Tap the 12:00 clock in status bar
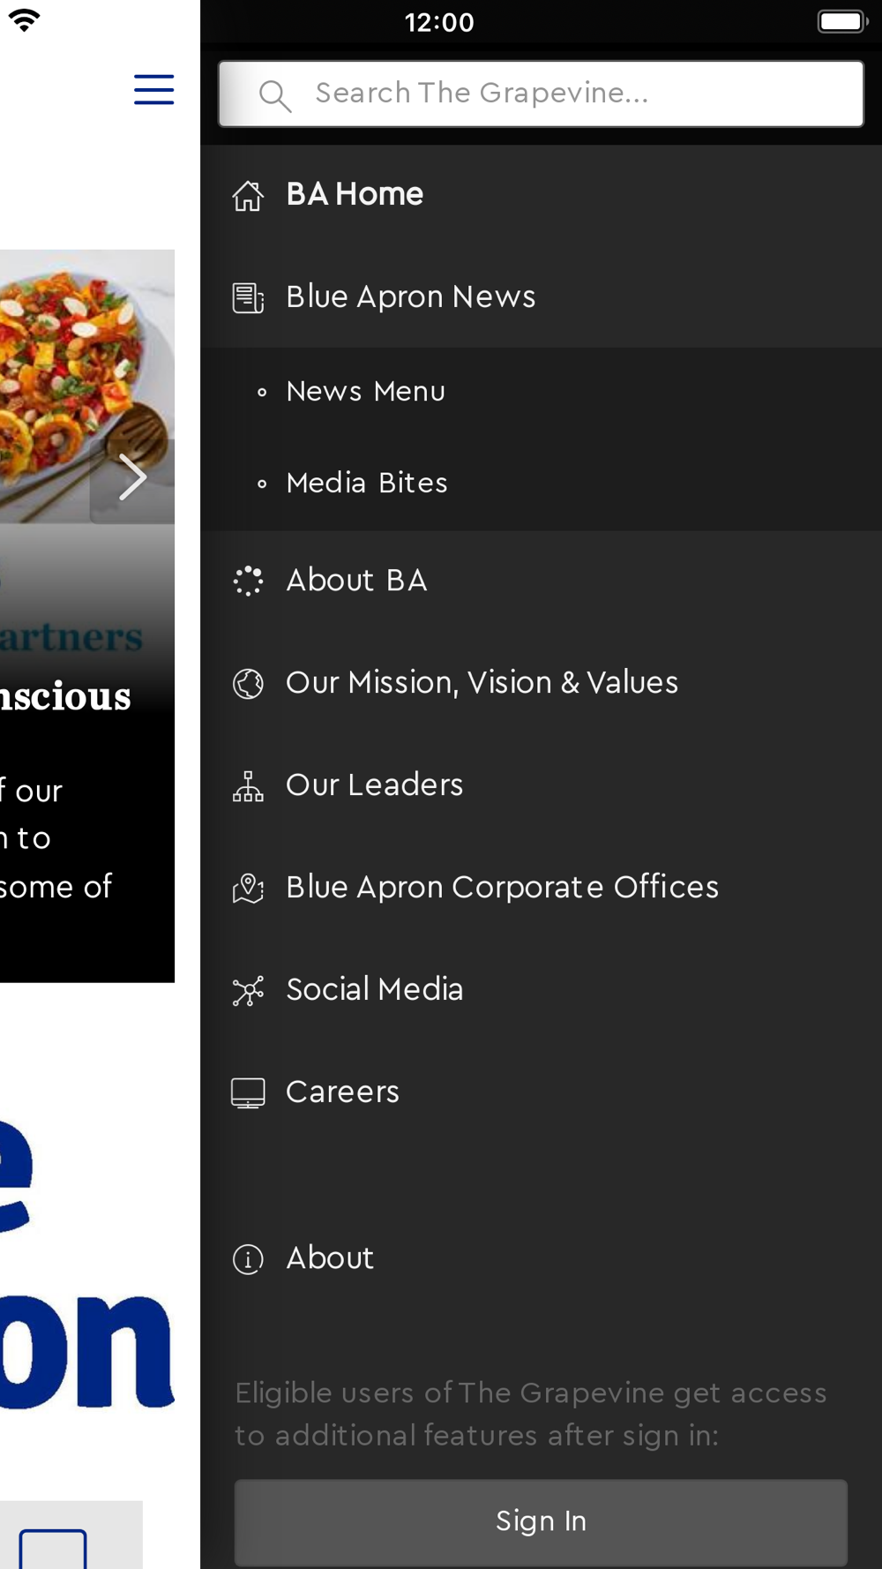The height and width of the screenshot is (1569, 882). click(439, 22)
